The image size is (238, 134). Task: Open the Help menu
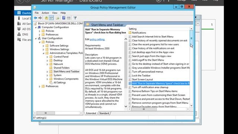63,13
